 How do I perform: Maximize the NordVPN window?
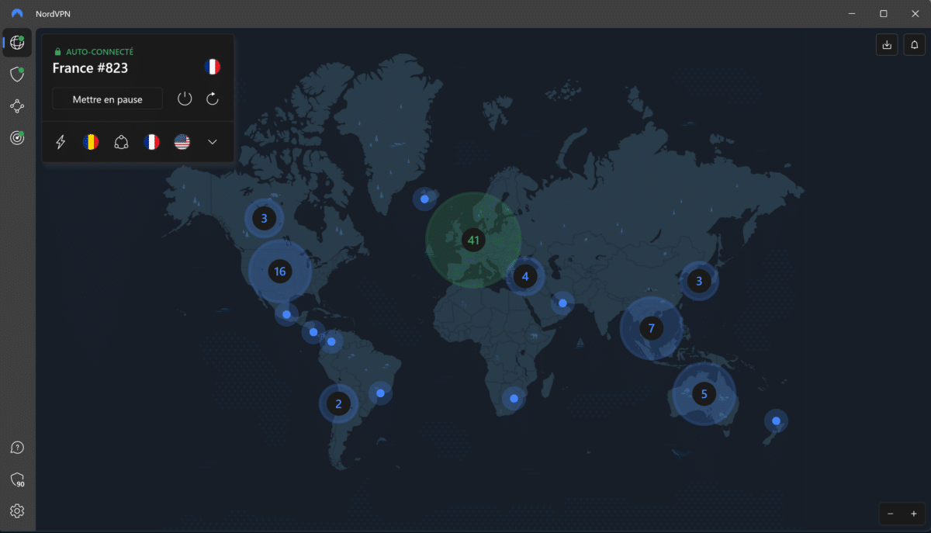point(883,13)
